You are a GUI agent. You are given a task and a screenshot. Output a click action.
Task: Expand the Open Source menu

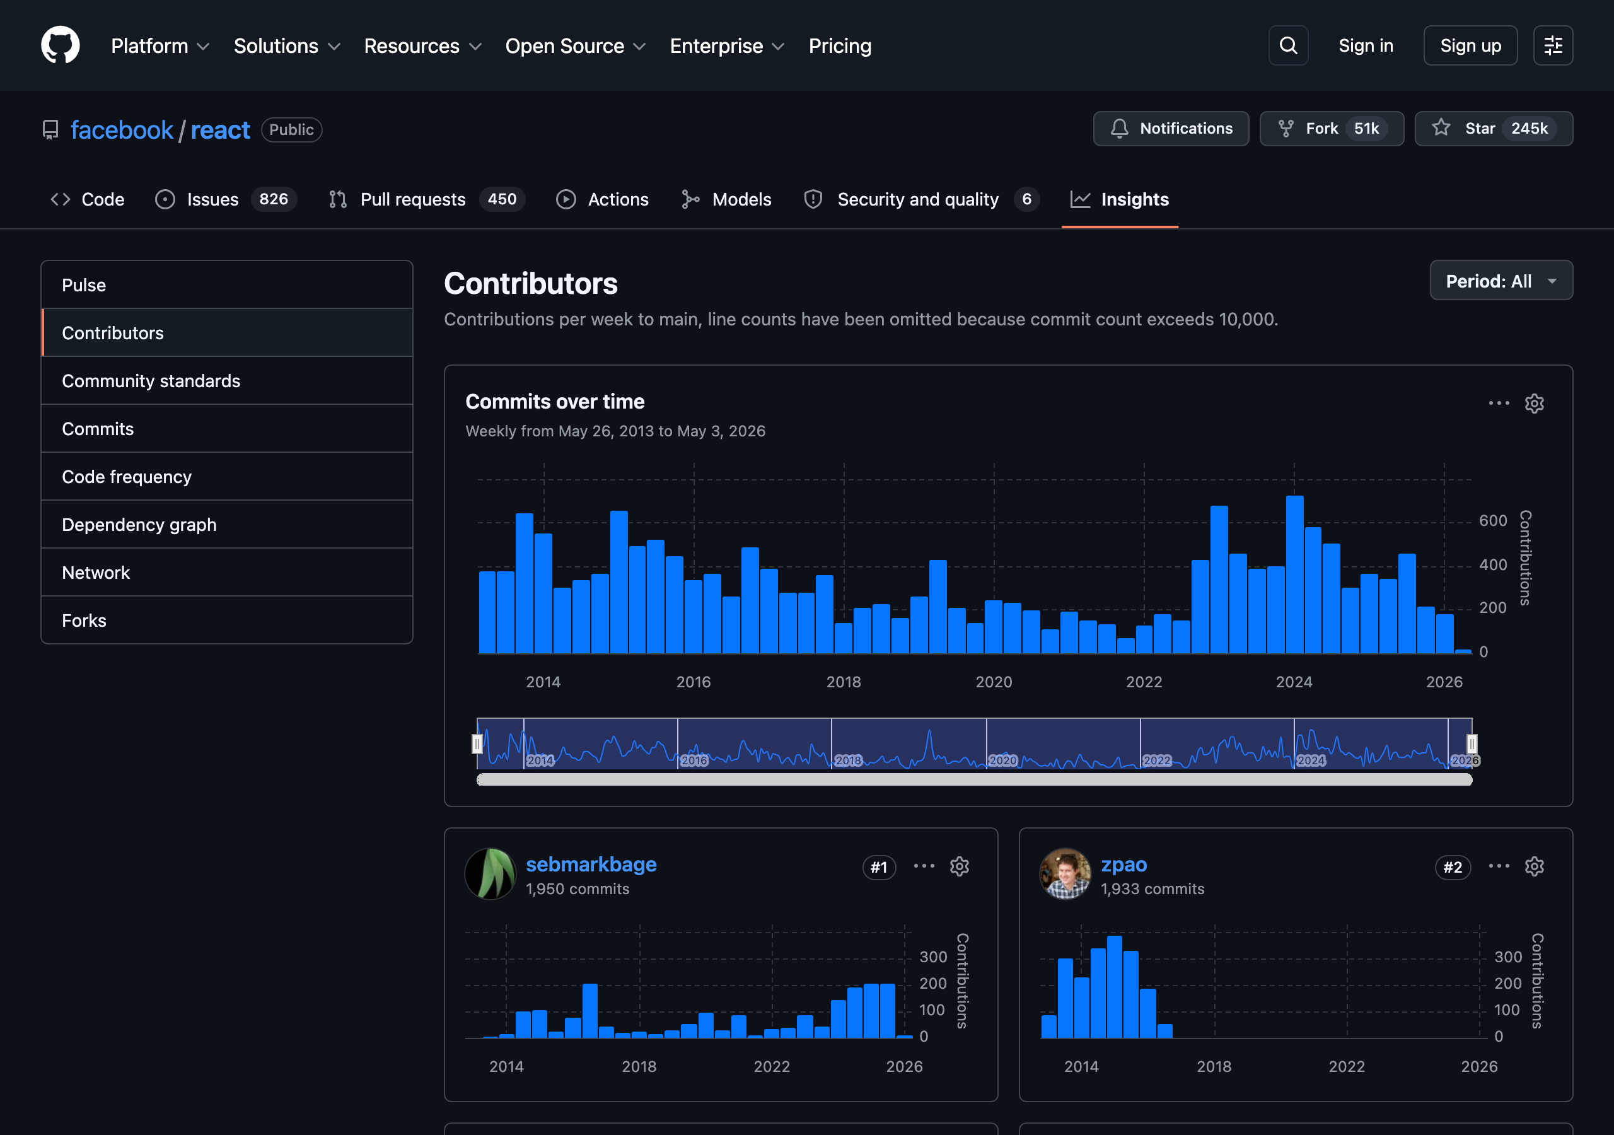click(x=576, y=47)
